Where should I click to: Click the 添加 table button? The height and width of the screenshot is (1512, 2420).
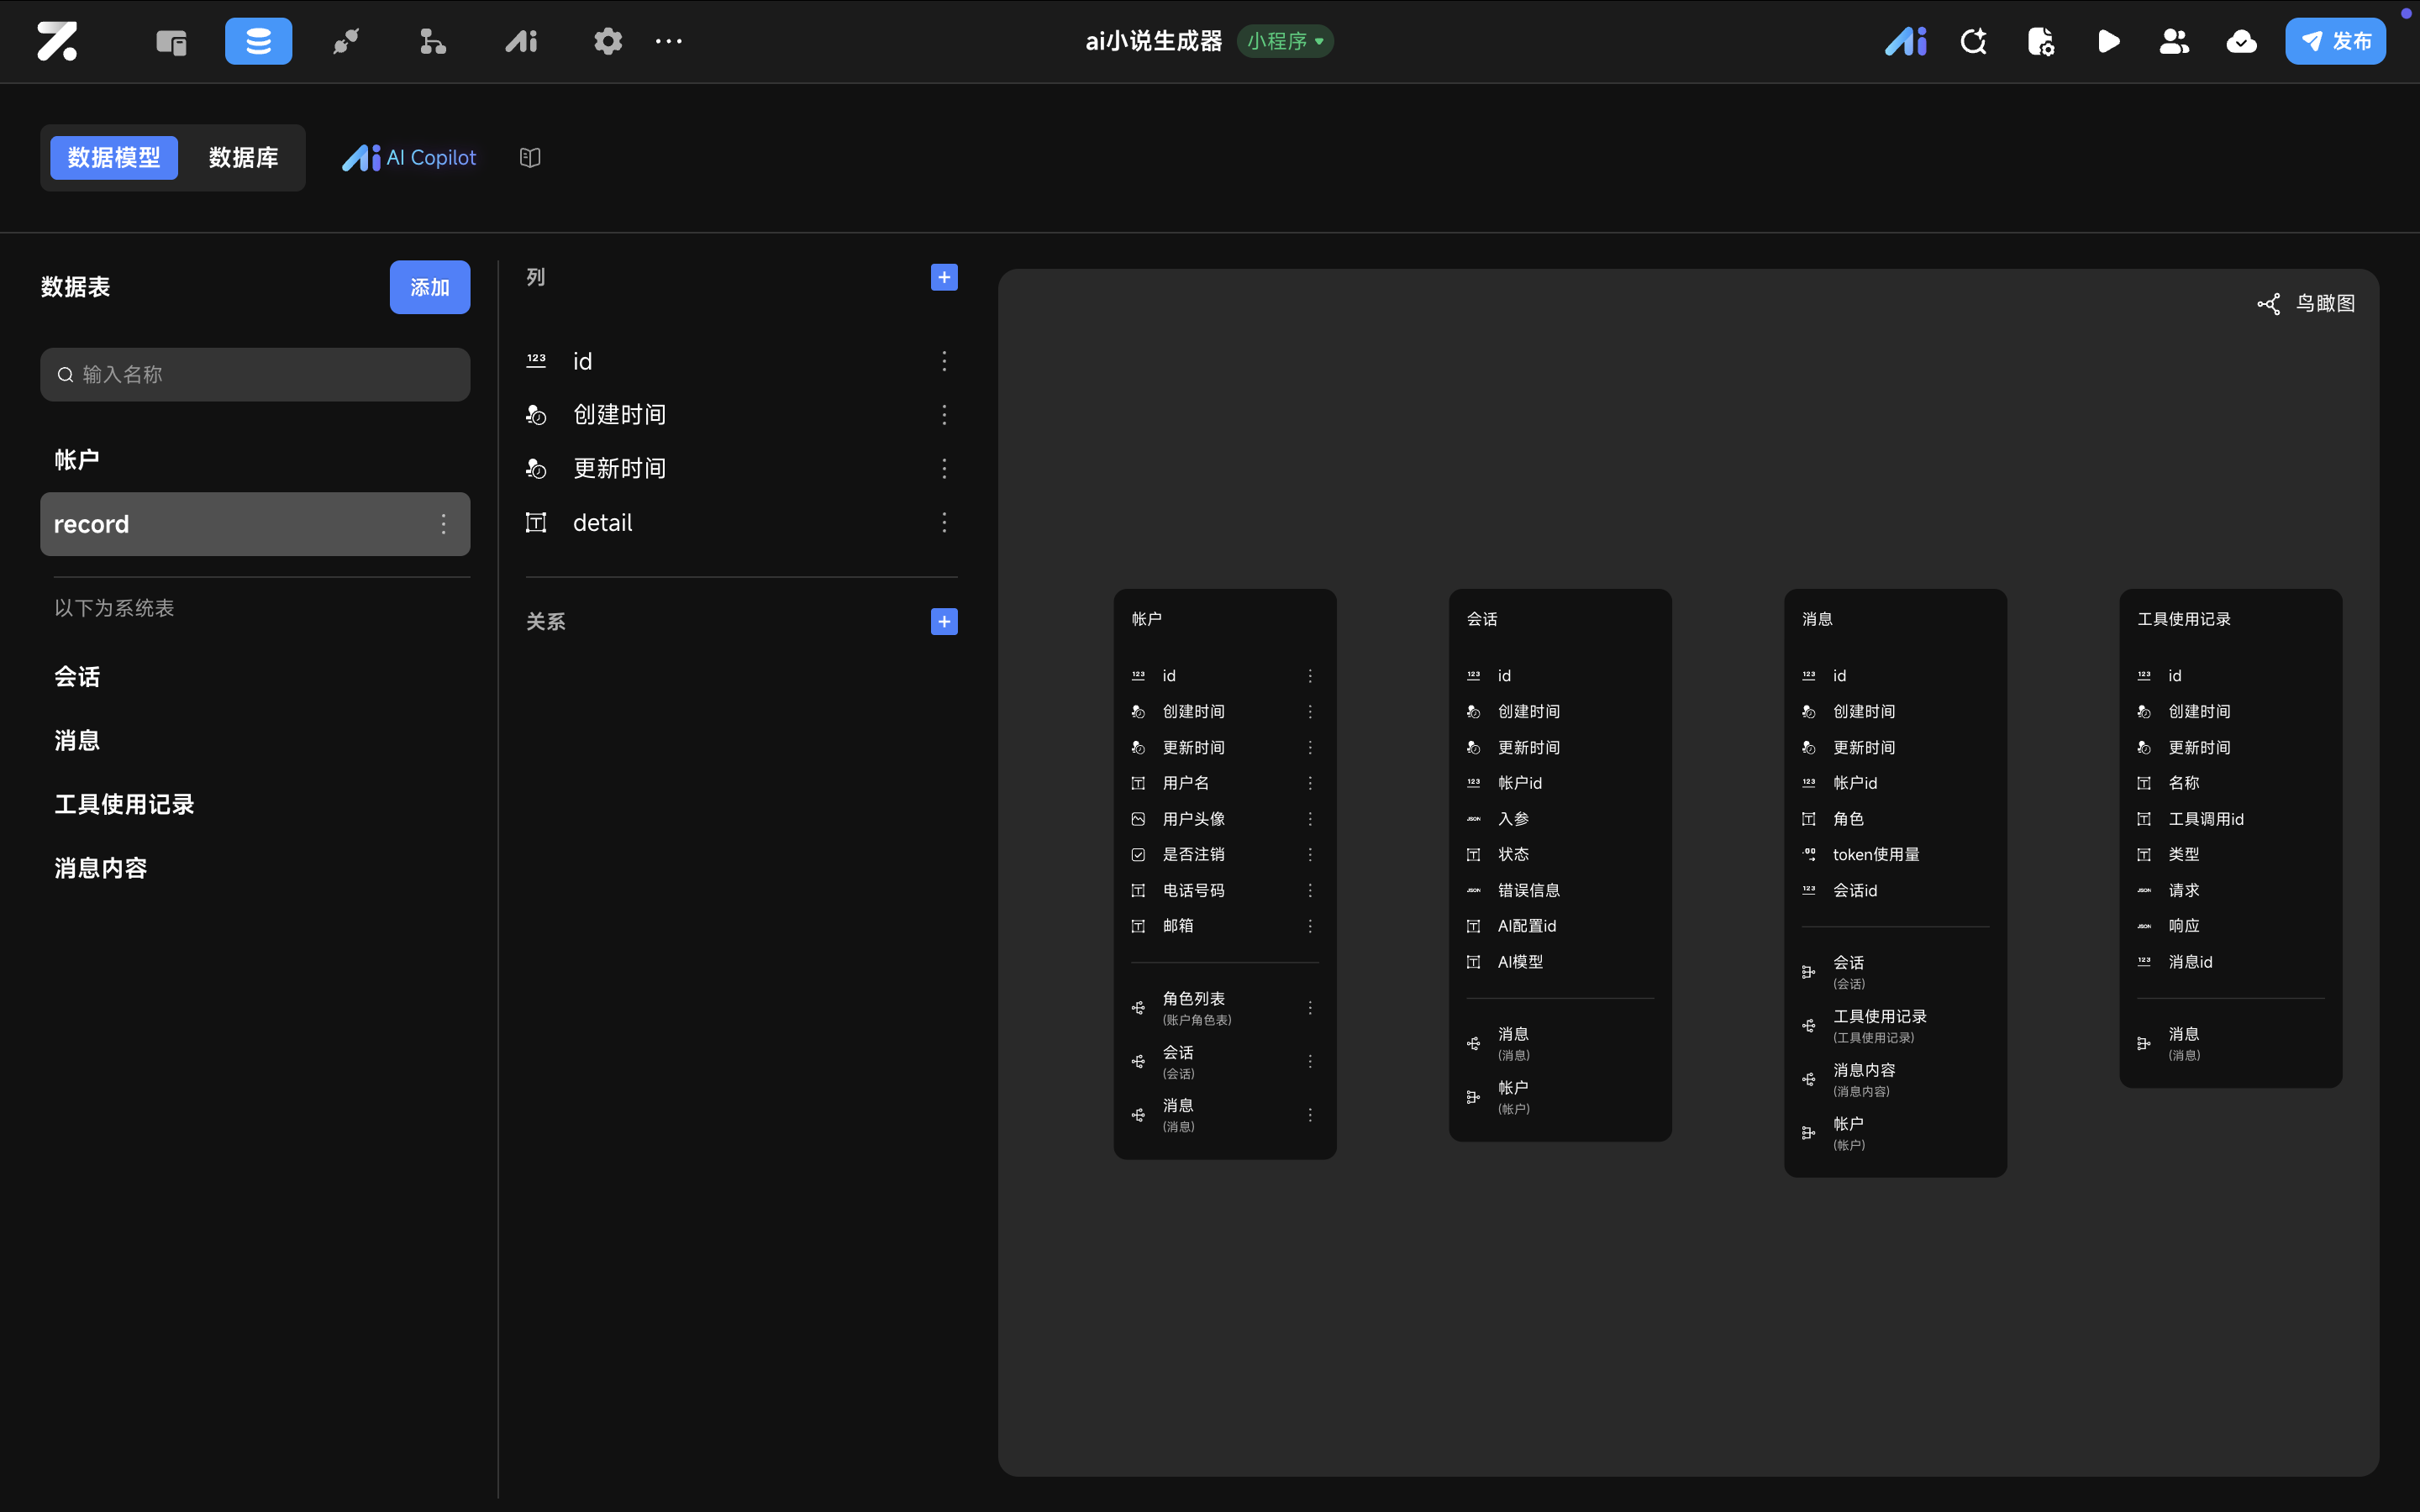[x=430, y=287]
